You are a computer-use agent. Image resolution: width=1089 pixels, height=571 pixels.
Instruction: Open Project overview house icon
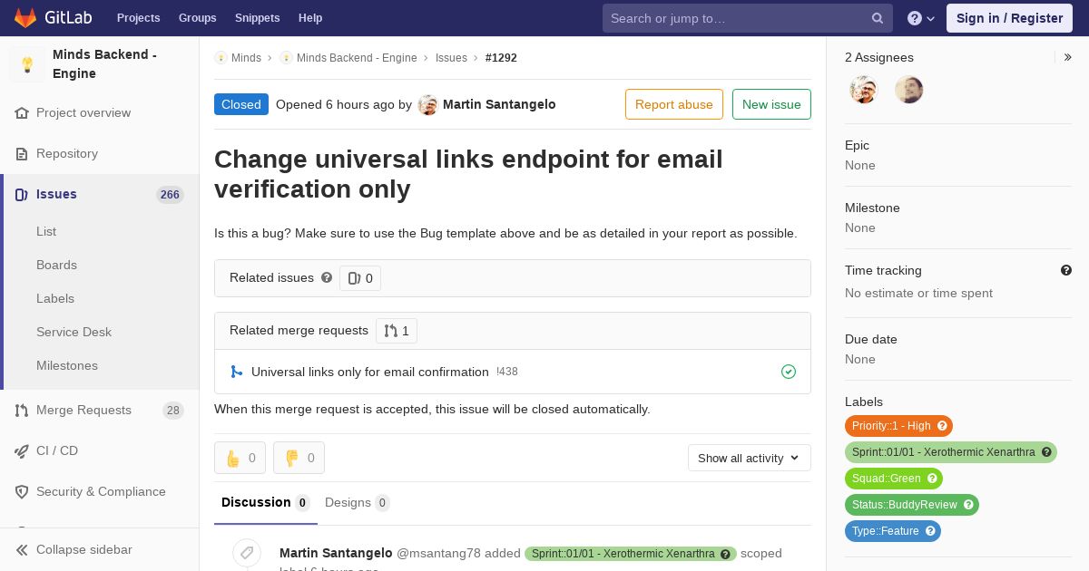click(x=22, y=113)
